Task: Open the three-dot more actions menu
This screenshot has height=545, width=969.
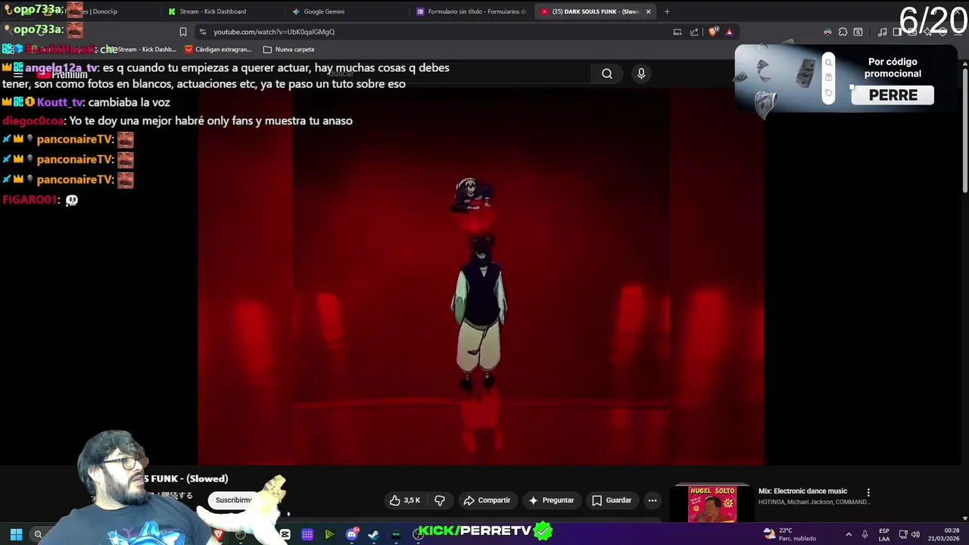Action: 653,500
